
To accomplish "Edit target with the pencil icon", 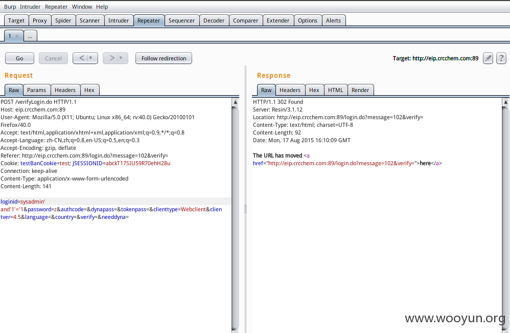I will click(488, 58).
